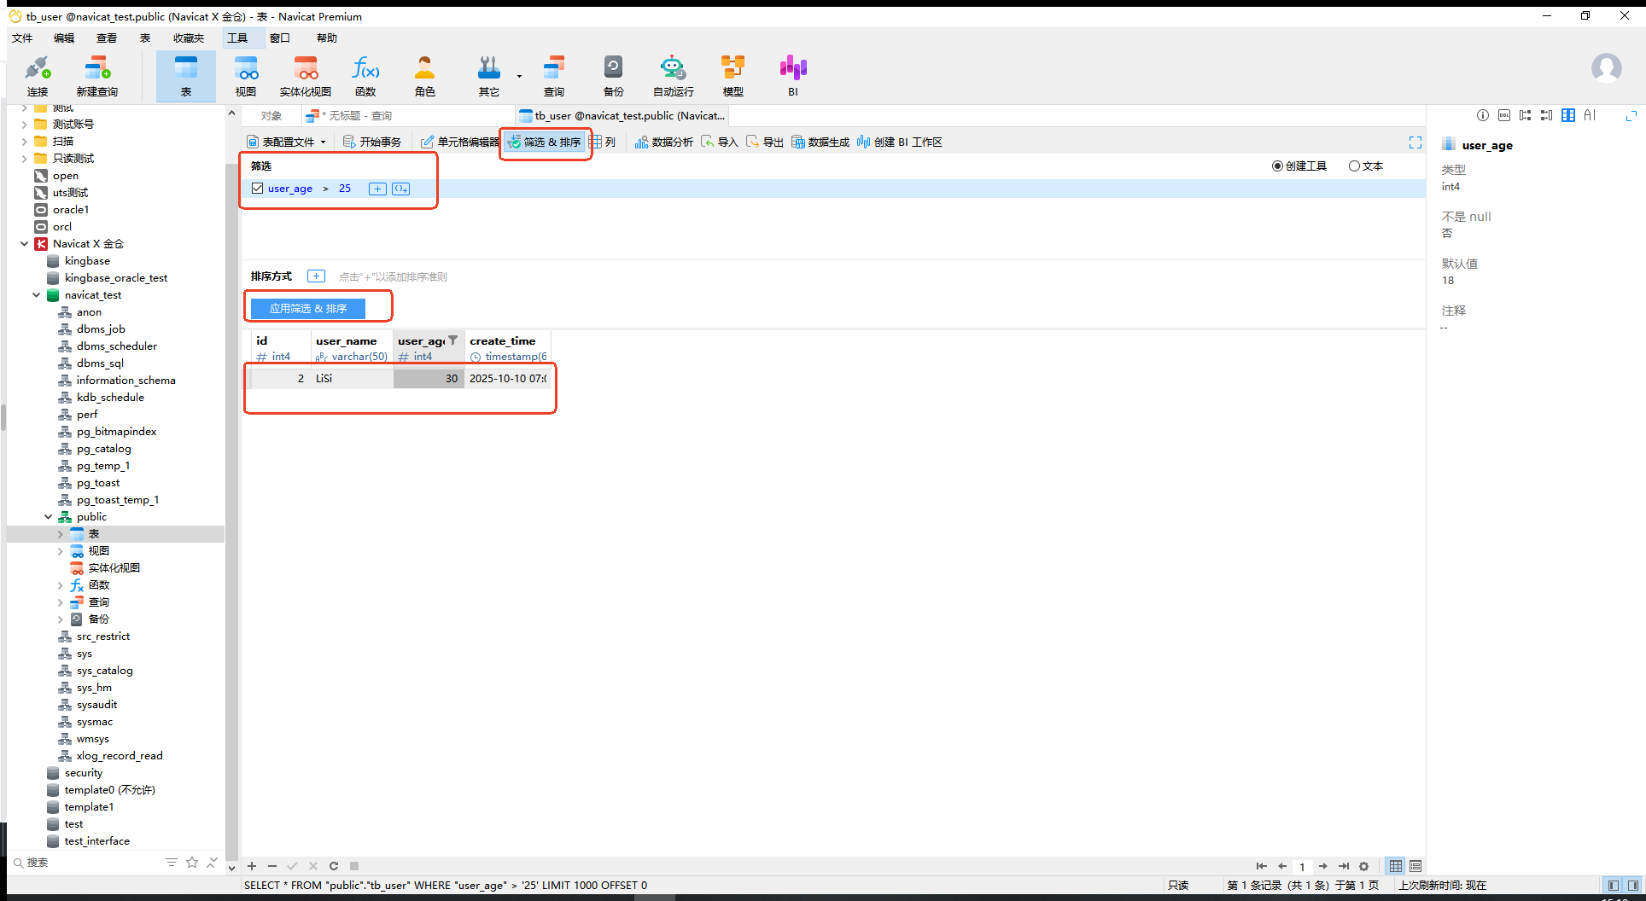Click the 其它 (Others) toolbar icon
The image size is (1646, 901).
tap(489, 76)
